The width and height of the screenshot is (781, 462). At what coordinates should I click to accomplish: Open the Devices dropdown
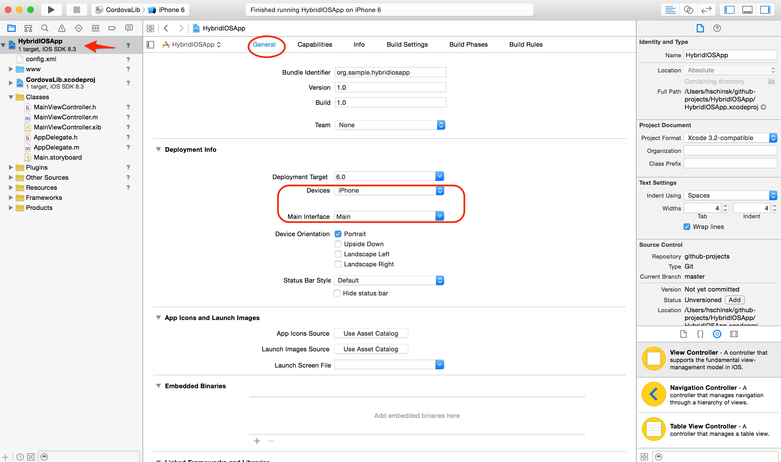click(389, 190)
